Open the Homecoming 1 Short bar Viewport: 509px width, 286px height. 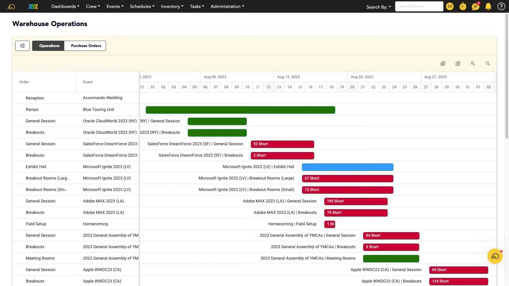pyautogui.click(x=330, y=224)
